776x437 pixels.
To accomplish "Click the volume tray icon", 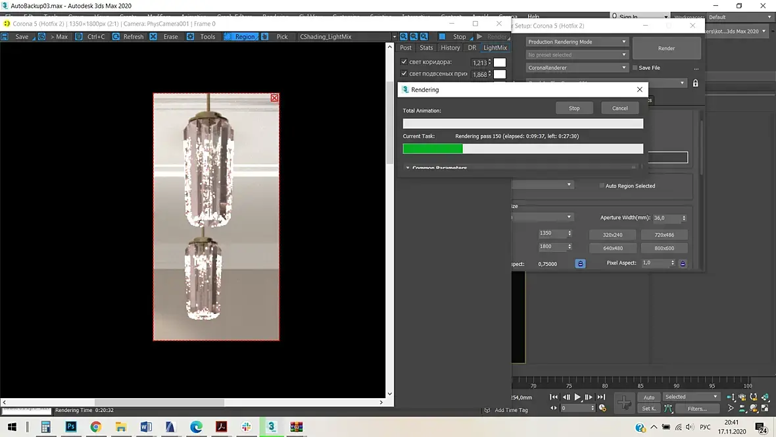I will 690,427.
